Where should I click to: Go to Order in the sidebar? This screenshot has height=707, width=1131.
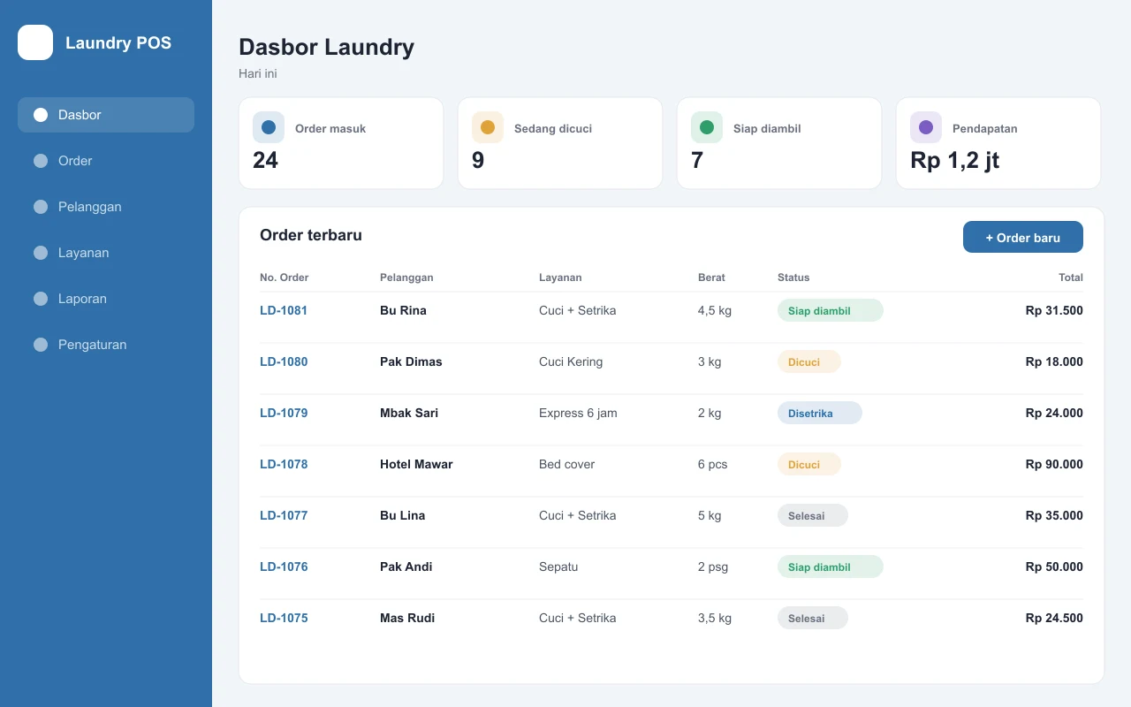click(106, 161)
